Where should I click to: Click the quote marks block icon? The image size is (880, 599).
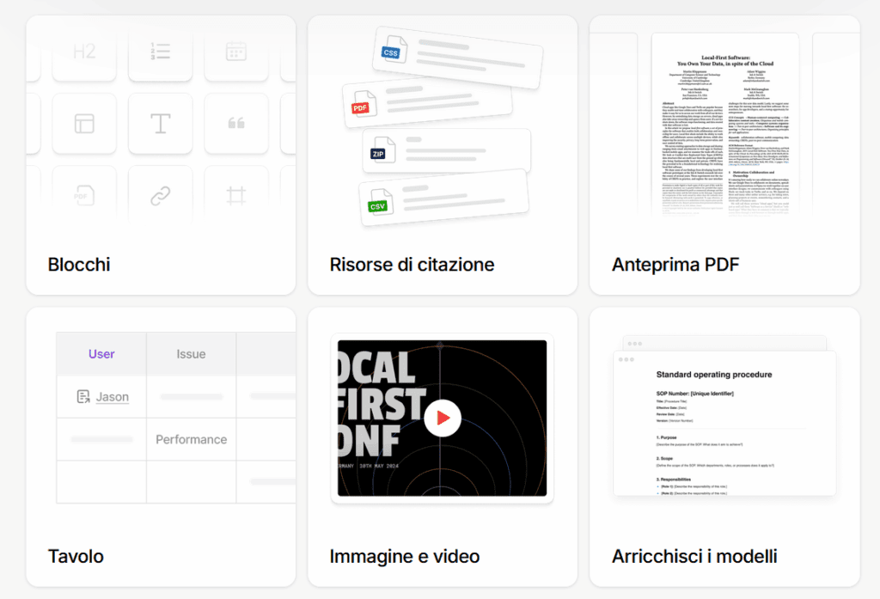(235, 124)
